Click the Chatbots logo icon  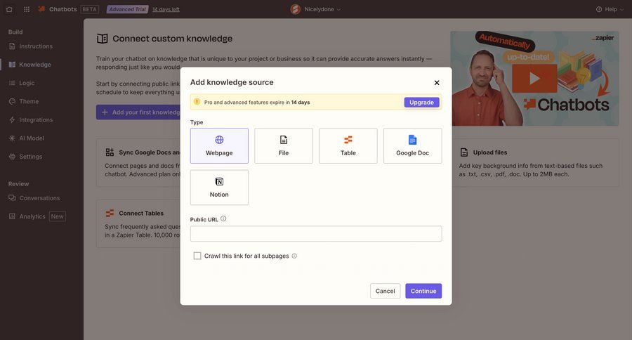tap(41, 9)
